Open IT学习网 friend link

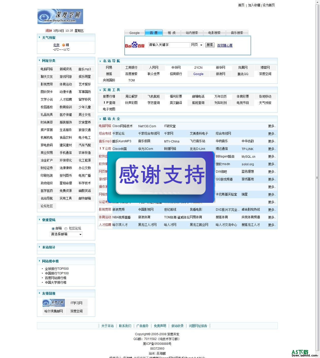point(76,303)
